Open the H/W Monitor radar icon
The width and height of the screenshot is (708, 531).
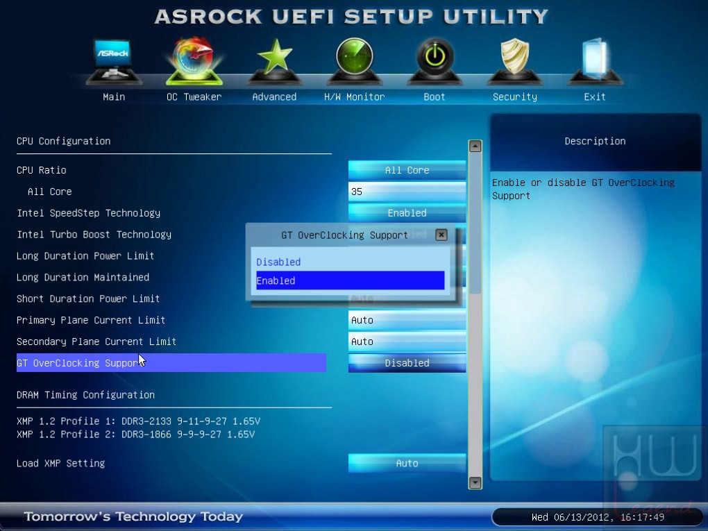(355, 61)
